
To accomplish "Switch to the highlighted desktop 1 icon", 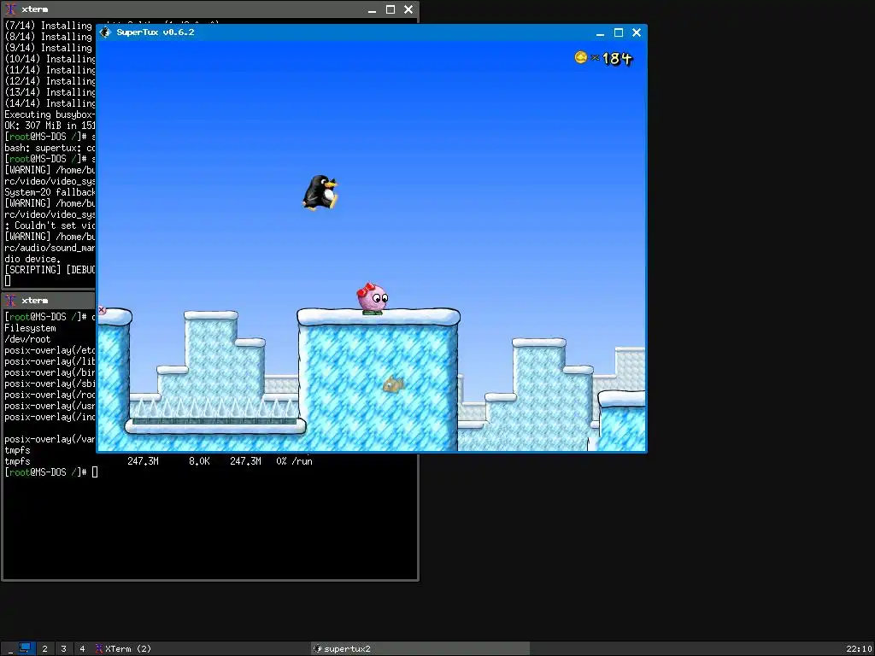I will (x=25, y=648).
